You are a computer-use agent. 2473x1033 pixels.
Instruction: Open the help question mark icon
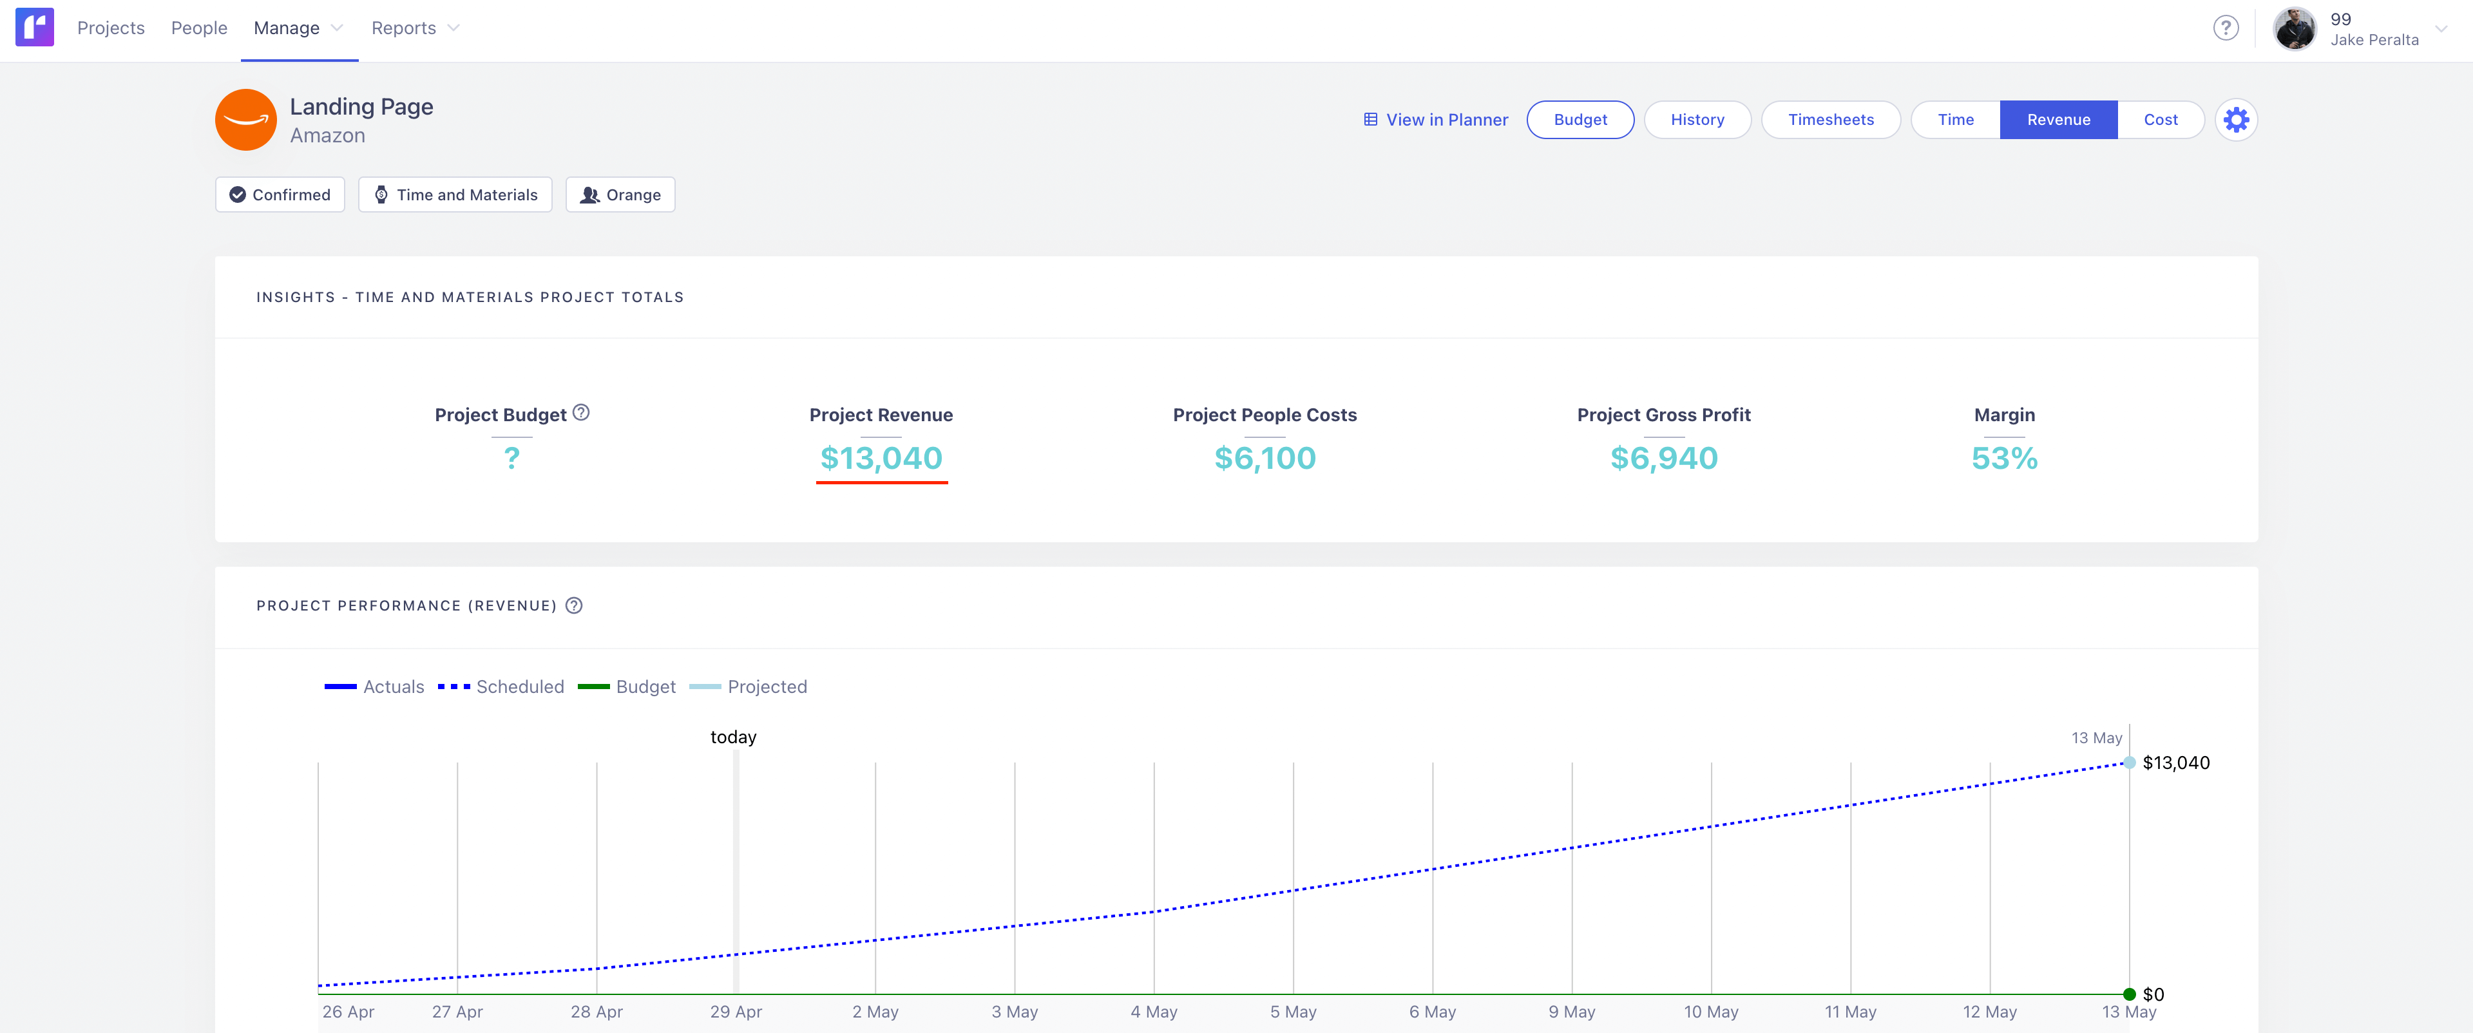[x=2226, y=28]
